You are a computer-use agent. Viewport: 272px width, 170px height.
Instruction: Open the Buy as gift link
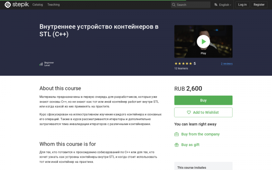pyautogui.click(x=190, y=145)
